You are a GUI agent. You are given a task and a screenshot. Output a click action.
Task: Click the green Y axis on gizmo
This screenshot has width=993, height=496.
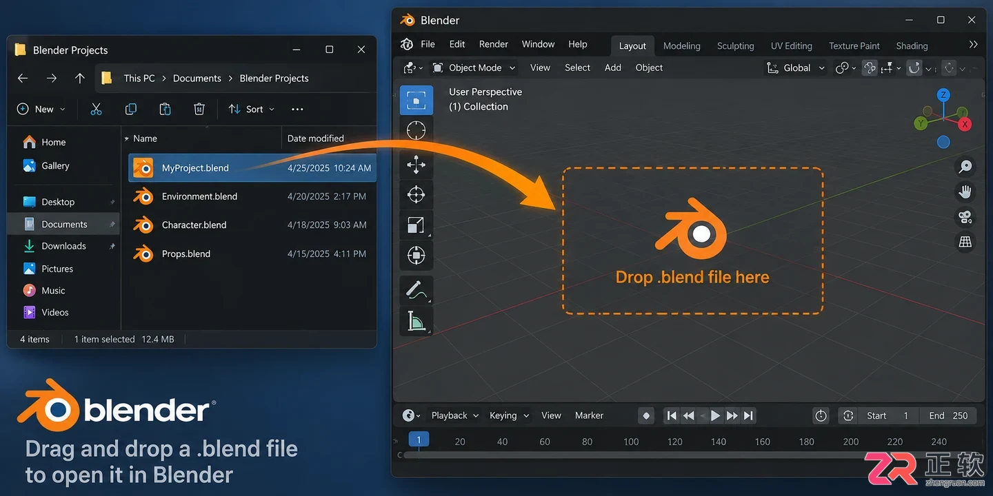[921, 123]
